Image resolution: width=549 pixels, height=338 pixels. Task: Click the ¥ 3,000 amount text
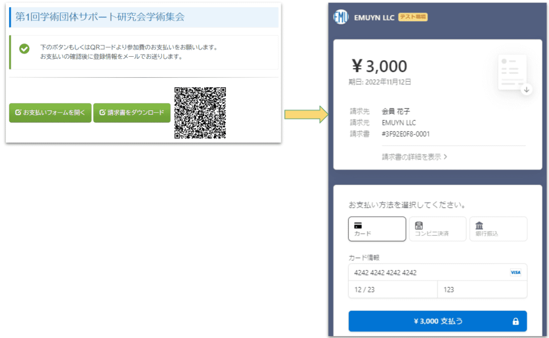379,66
